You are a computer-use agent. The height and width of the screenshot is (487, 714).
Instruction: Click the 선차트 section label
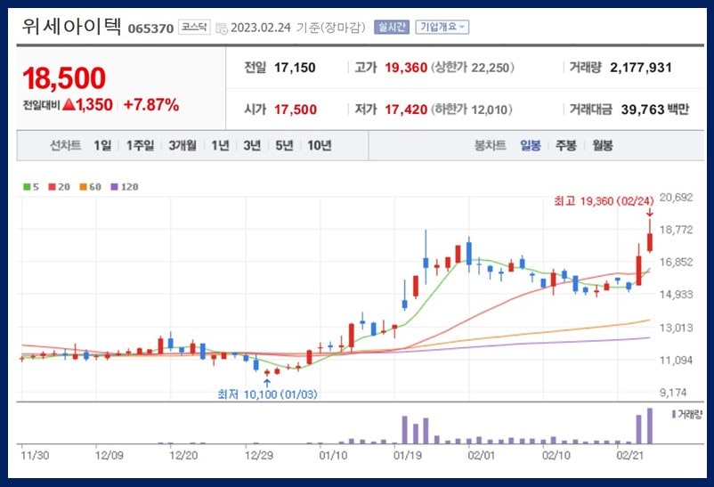tap(66, 145)
